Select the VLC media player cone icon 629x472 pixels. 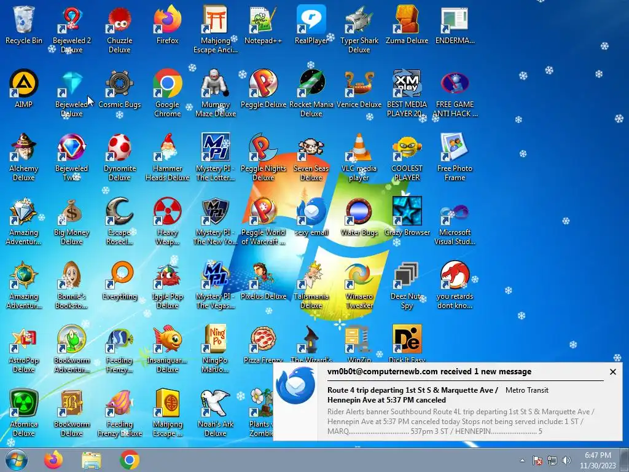pos(359,157)
